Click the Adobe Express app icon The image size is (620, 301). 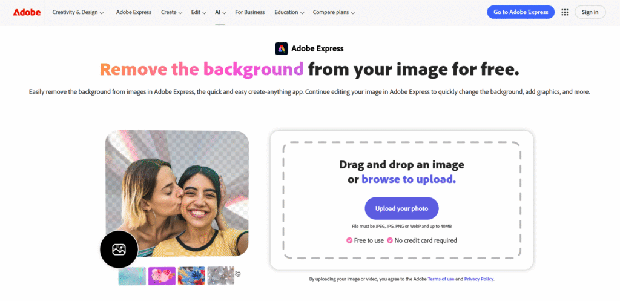(281, 48)
